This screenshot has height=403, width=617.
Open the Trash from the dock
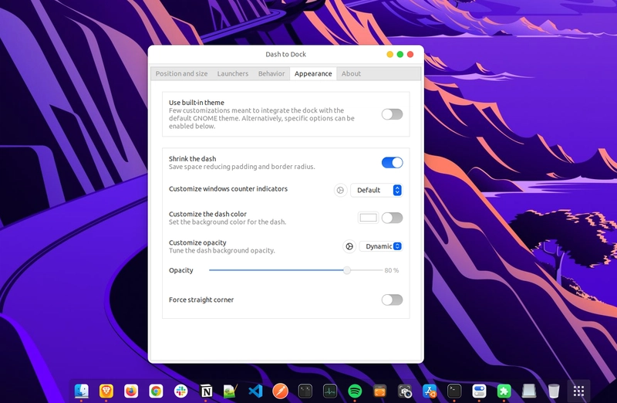(554, 391)
